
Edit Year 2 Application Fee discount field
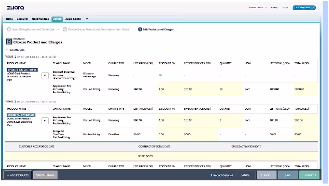169,120
